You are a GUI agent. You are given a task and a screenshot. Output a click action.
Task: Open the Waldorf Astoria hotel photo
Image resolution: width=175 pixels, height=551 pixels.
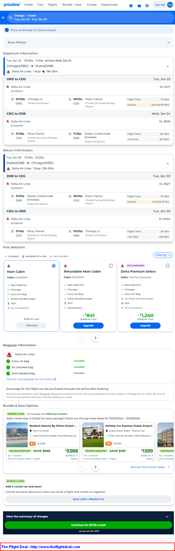pyautogui.click(x=17, y=435)
